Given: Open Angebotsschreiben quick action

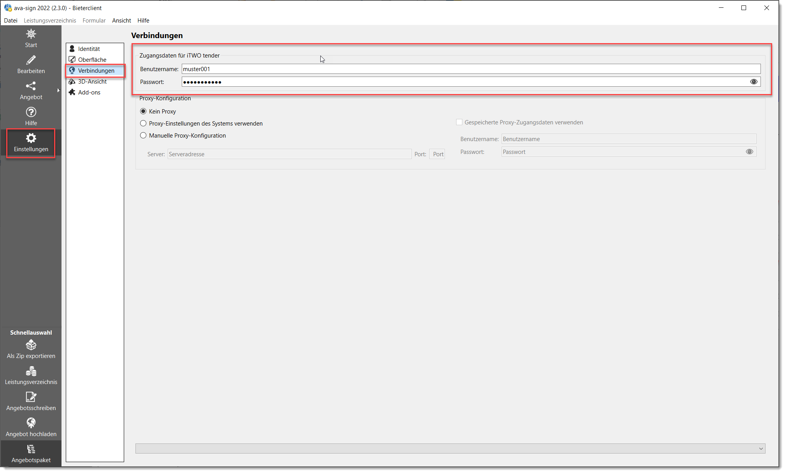Looking at the screenshot, I should [x=31, y=401].
